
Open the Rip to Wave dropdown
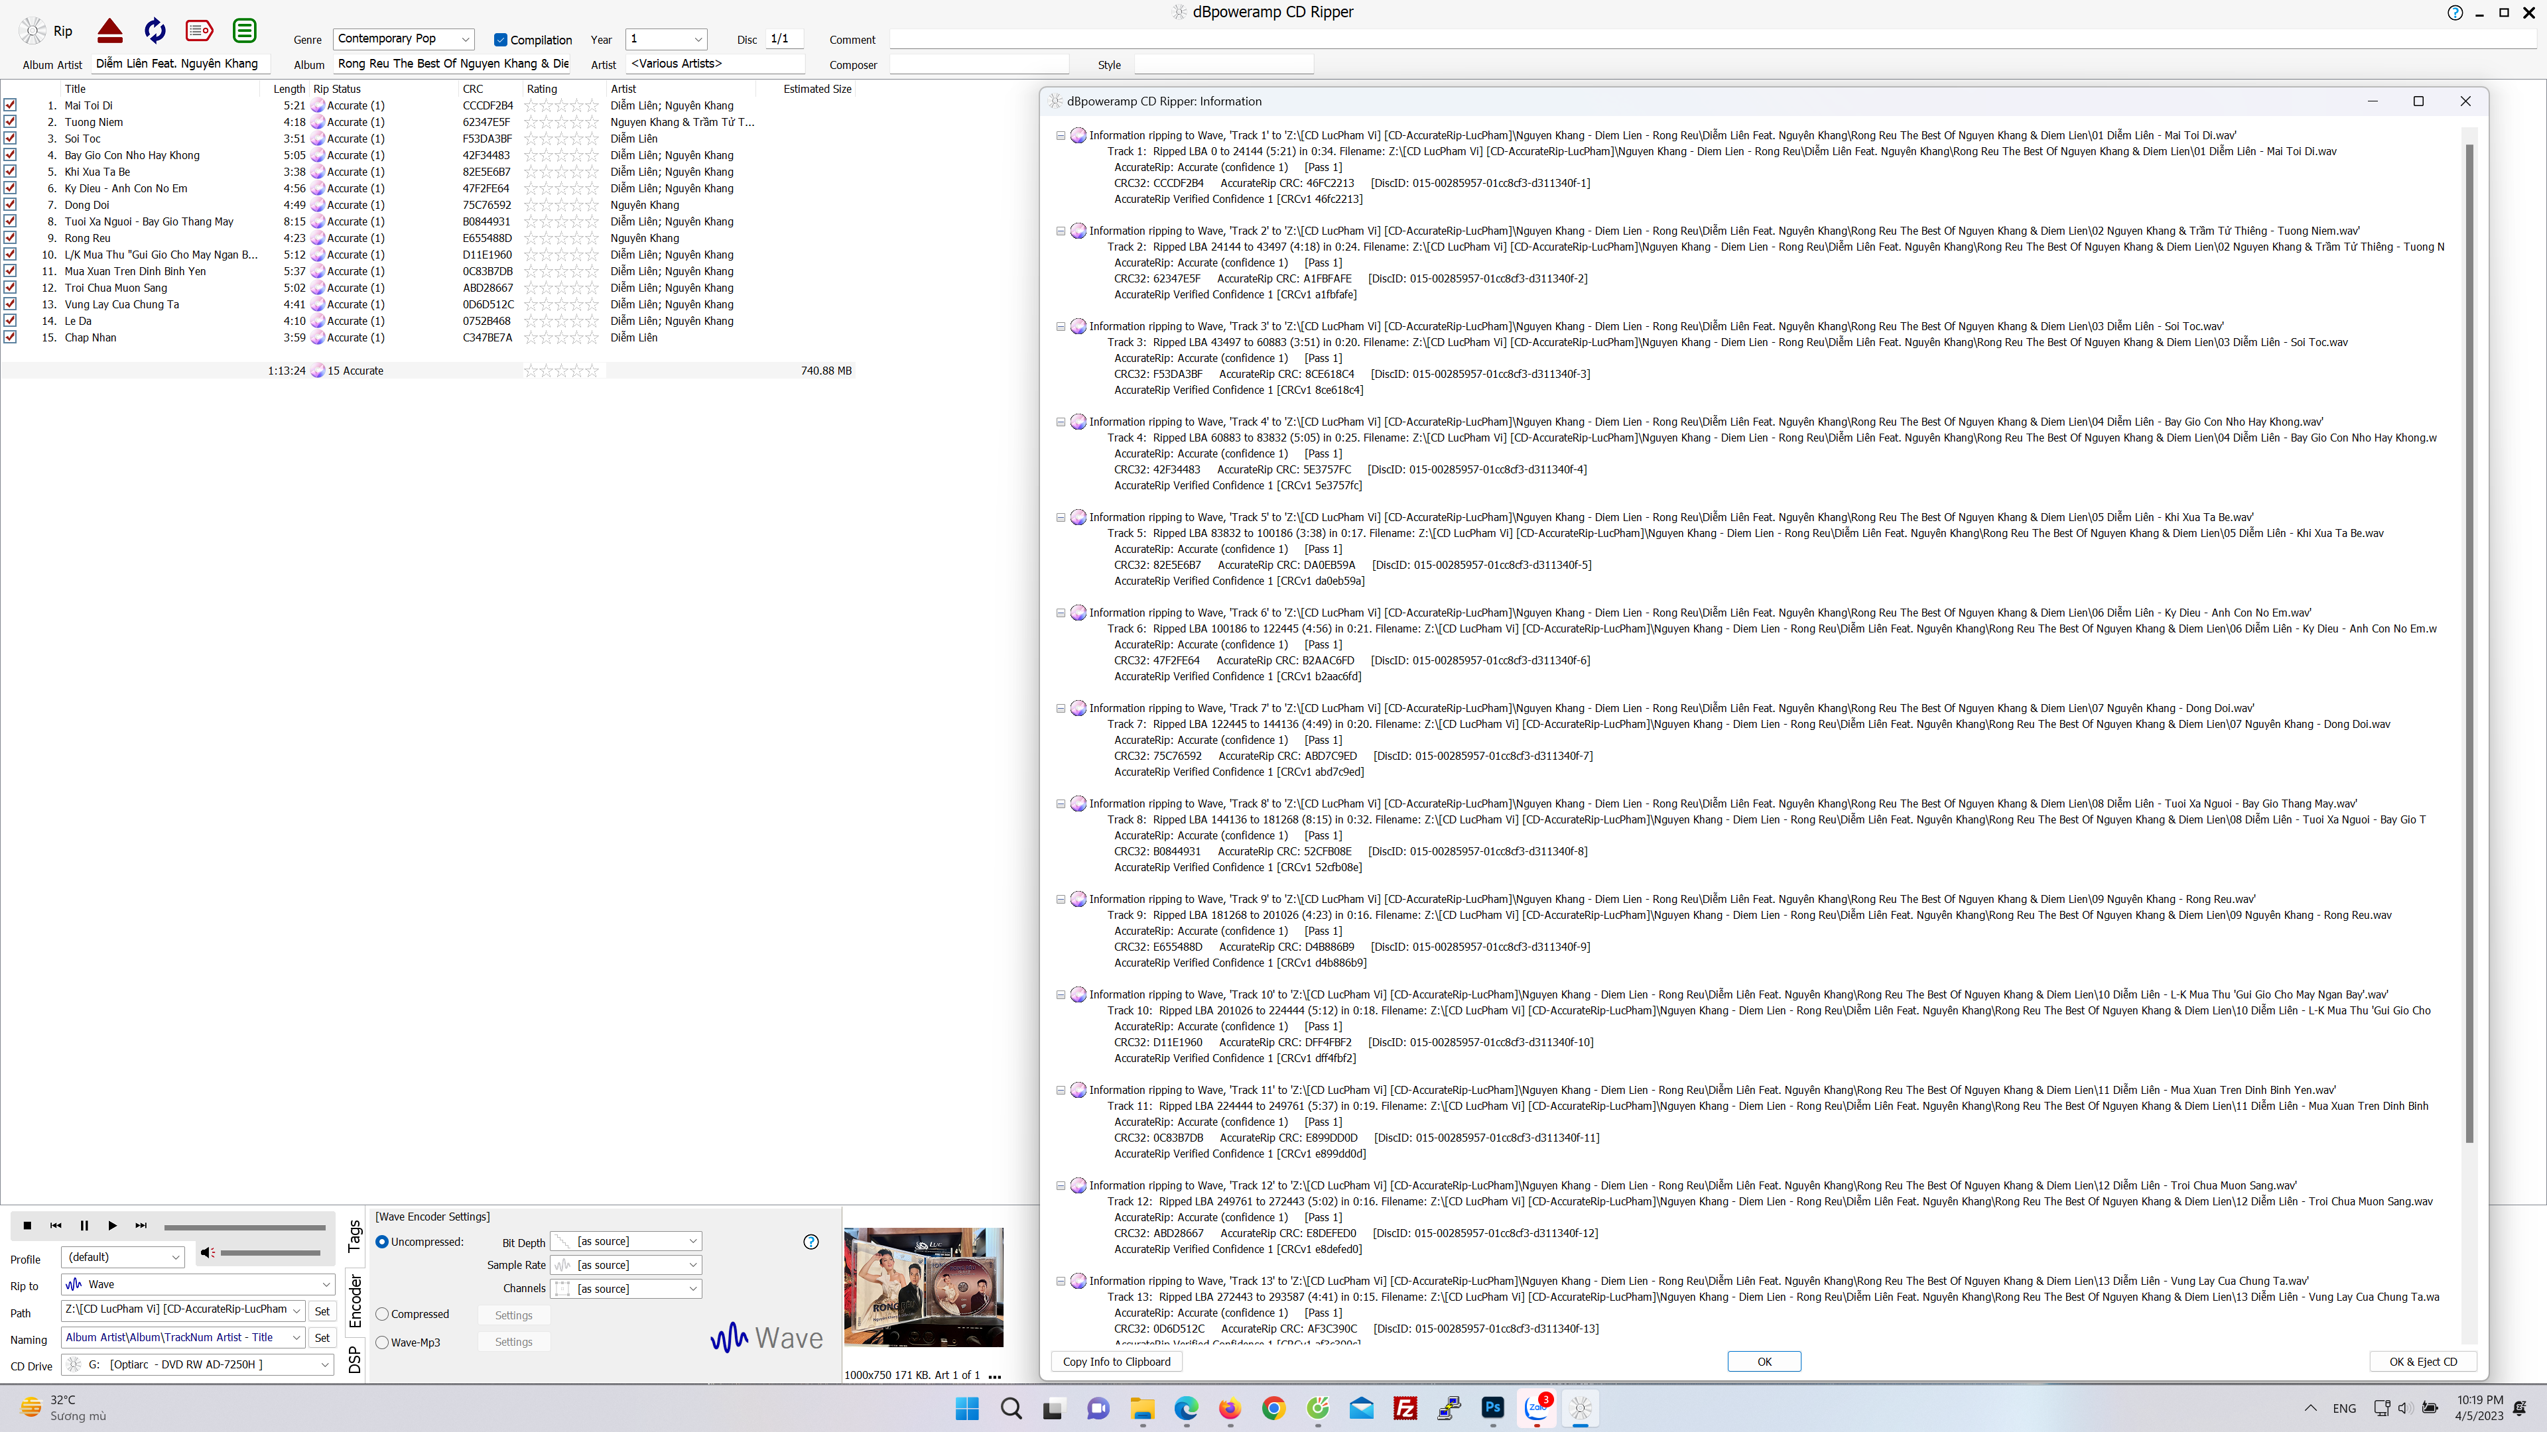[x=199, y=1285]
